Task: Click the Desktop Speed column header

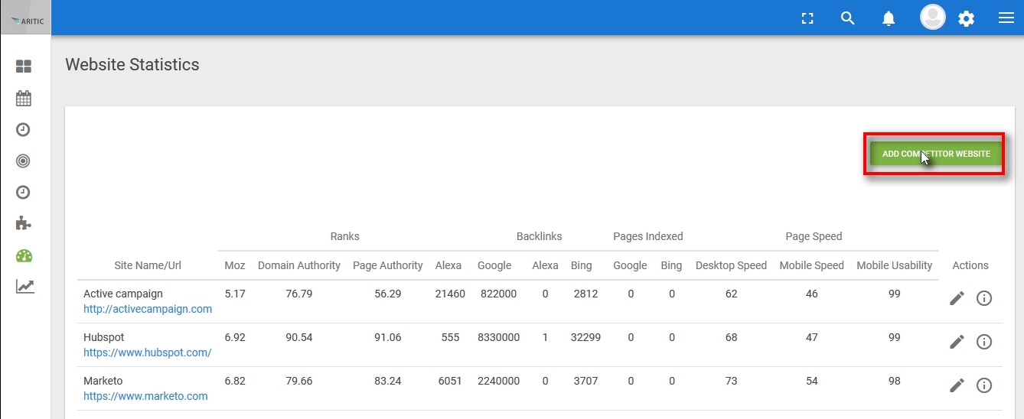Action: pyautogui.click(x=731, y=265)
